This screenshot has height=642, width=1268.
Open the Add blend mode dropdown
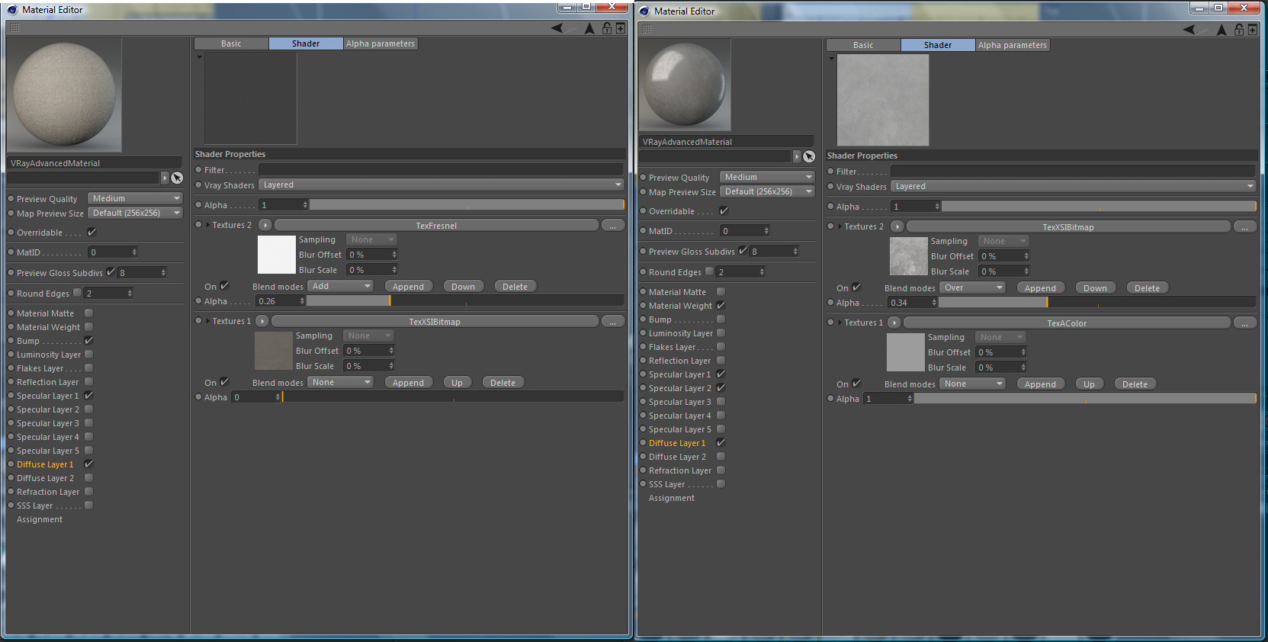coord(341,286)
